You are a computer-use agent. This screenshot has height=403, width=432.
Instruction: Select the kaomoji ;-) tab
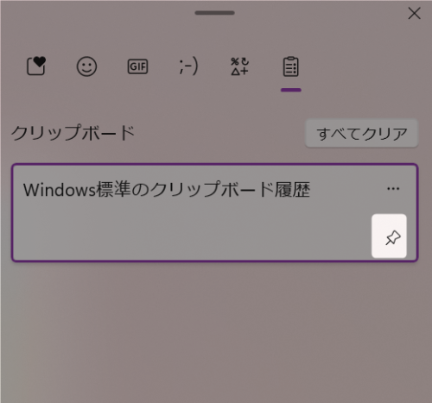[188, 66]
